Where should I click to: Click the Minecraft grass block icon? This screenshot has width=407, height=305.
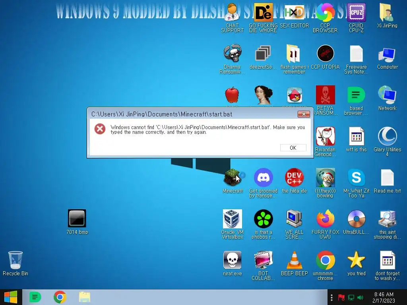pyautogui.click(x=232, y=178)
